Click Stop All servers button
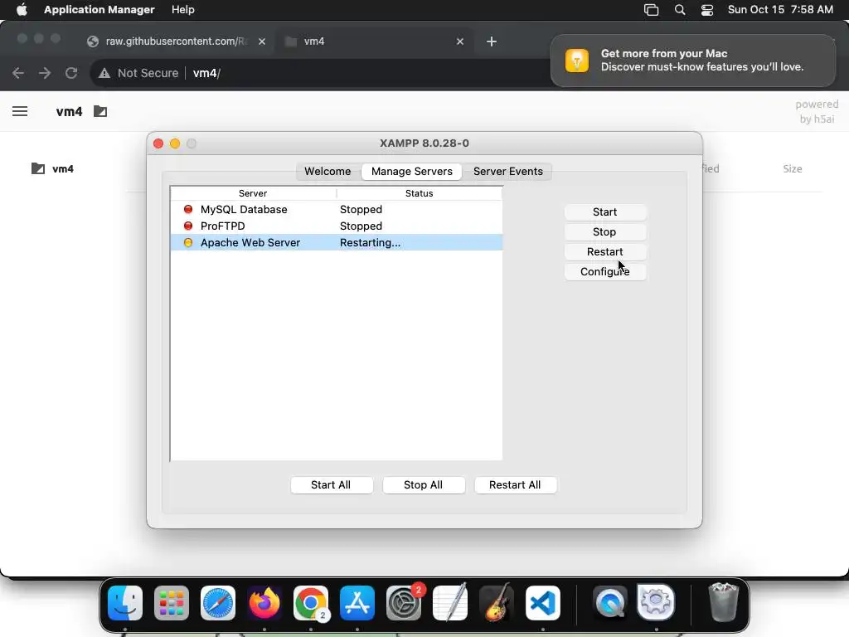This screenshot has height=637, width=849. [424, 484]
